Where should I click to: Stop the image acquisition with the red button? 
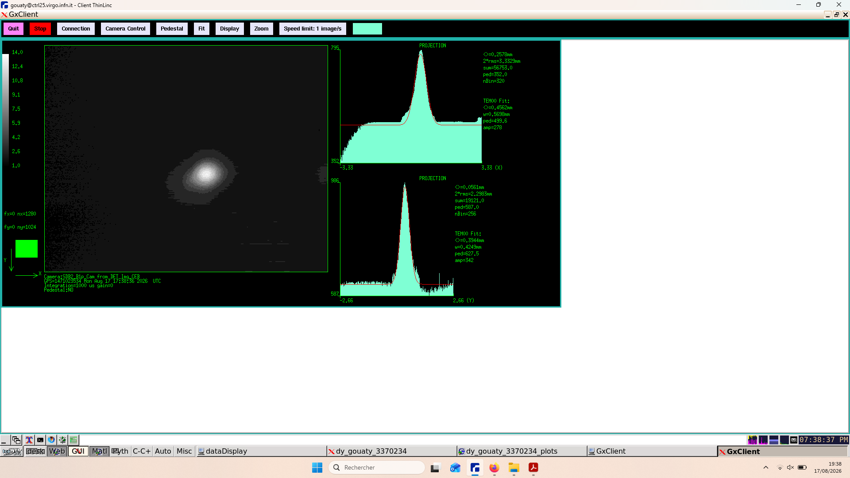pos(40,29)
